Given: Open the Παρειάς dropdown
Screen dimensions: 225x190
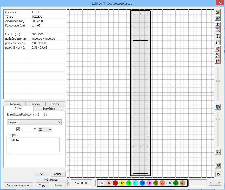Looking at the screenshot, I should pos(35,122).
